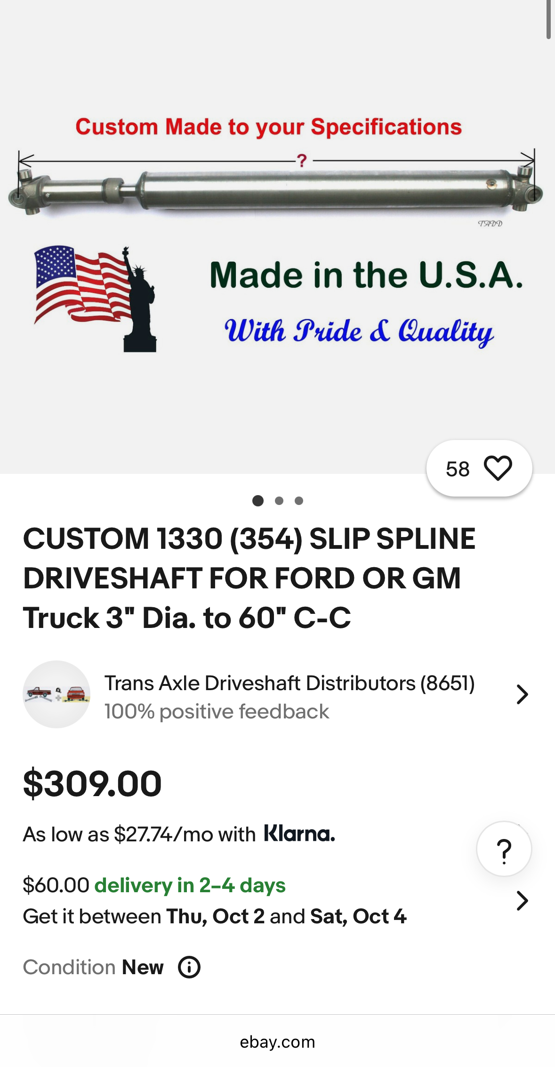Tap the delivery in 2–4 days text
This screenshot has width=555, height=1067.
[190, 885]
